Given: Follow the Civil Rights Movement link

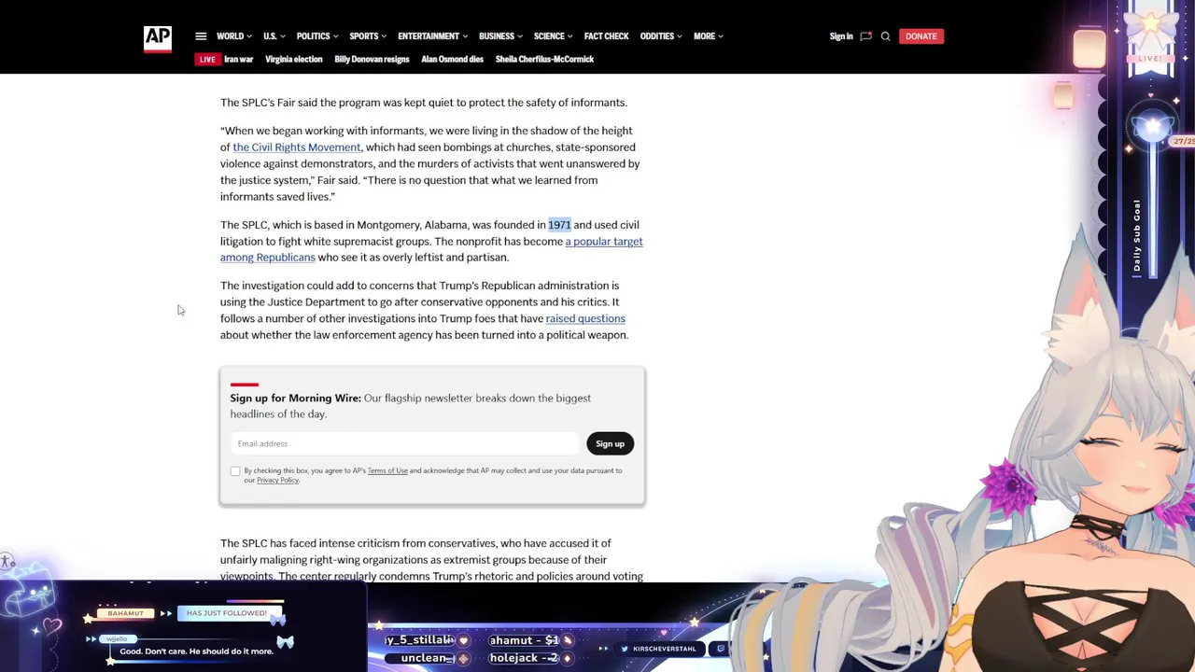Looking at the screenshot, I should point(297,147).
